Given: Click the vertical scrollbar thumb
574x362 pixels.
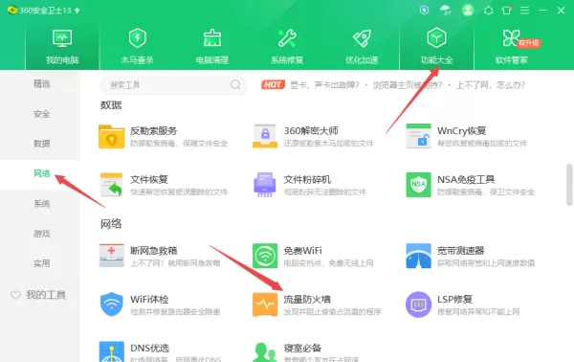Looking at the screenshot, I should pos(569,185).
